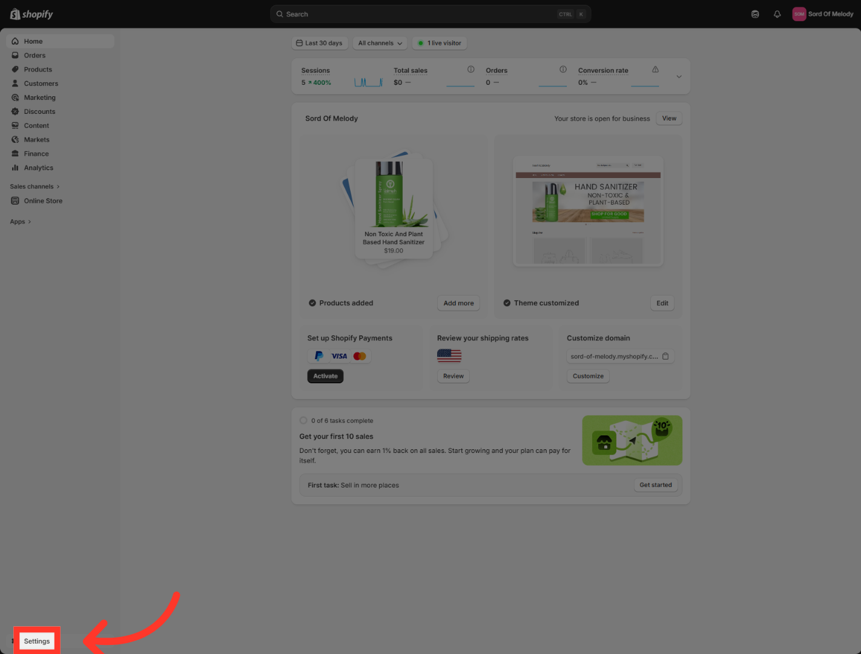The image size is (861, 654).
Task: Open Marketing via its target icon
Action: (x=15, y=97)
